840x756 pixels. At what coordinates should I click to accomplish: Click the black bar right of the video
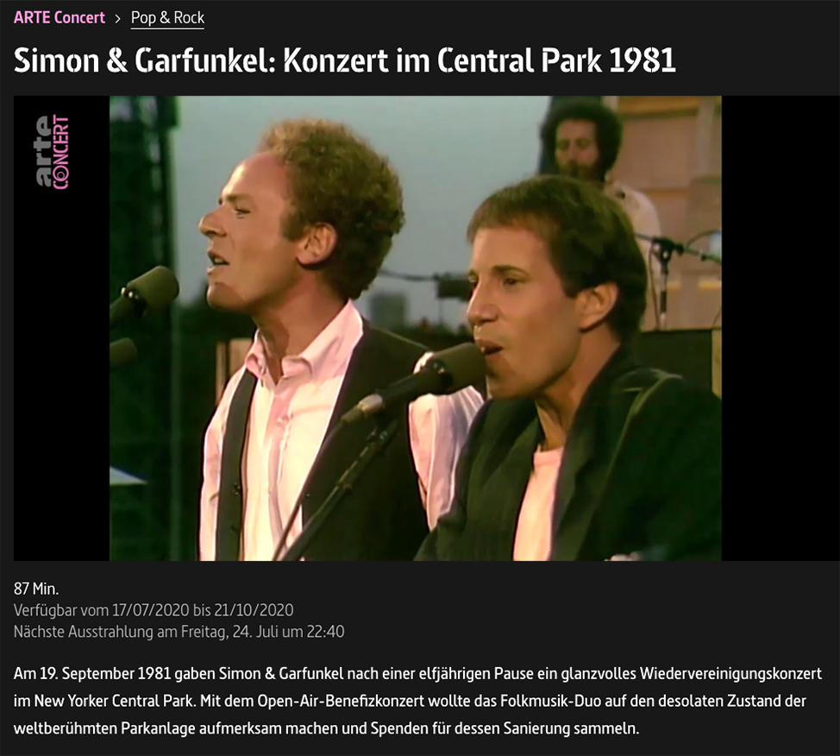[780, 328]
